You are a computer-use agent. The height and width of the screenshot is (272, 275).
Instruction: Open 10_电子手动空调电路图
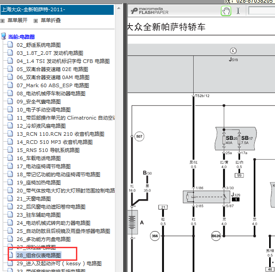pyautogui.click(x=44, y=110)
